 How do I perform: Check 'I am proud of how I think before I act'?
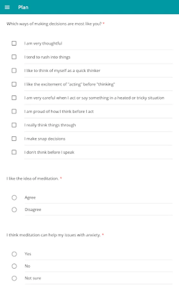coord(14,111)
